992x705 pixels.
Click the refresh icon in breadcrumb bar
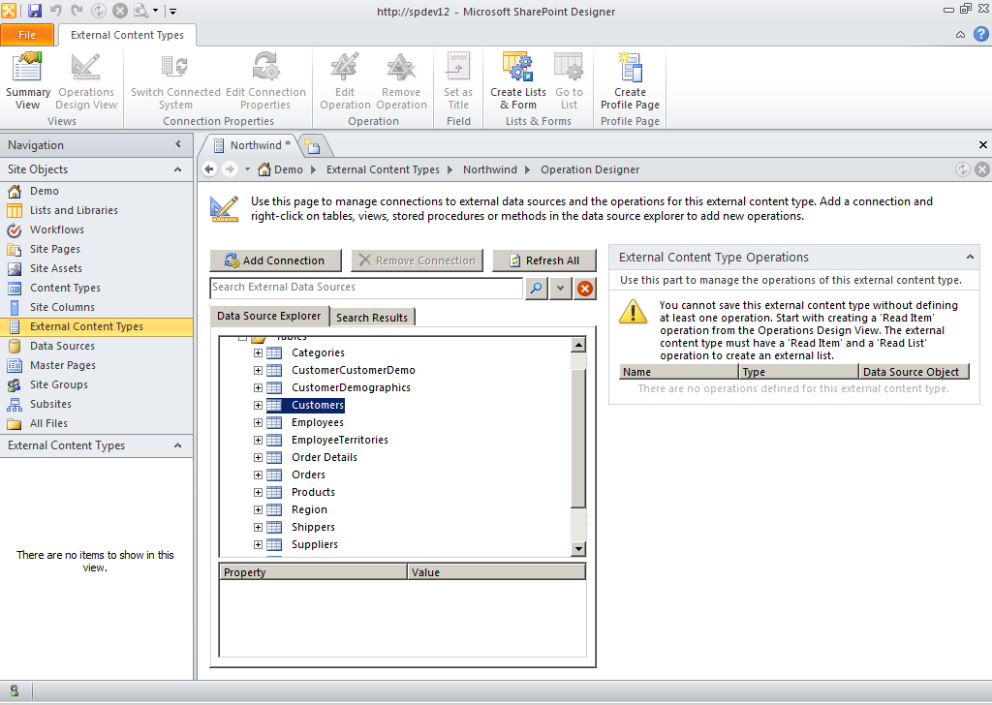point(962,169)
